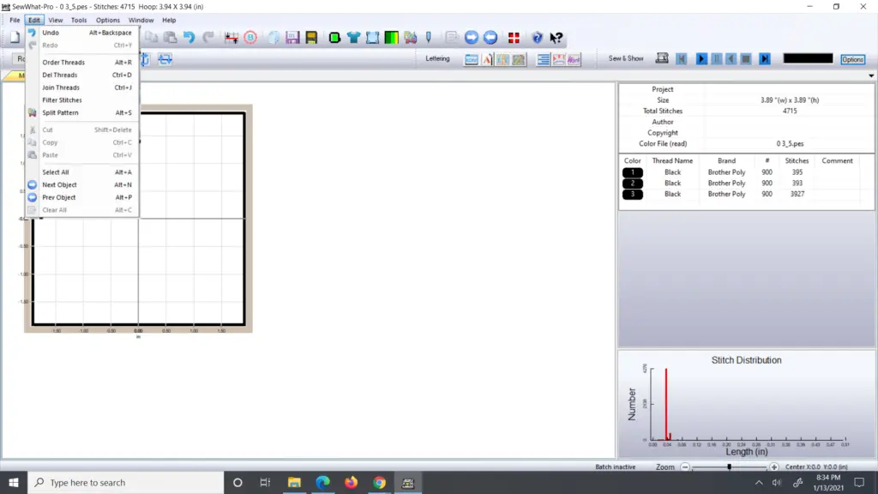Click the letter A lettering icon

(487, 59)
